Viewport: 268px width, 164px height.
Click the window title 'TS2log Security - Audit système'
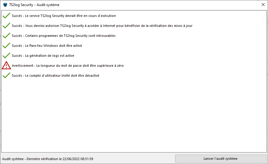34,5
